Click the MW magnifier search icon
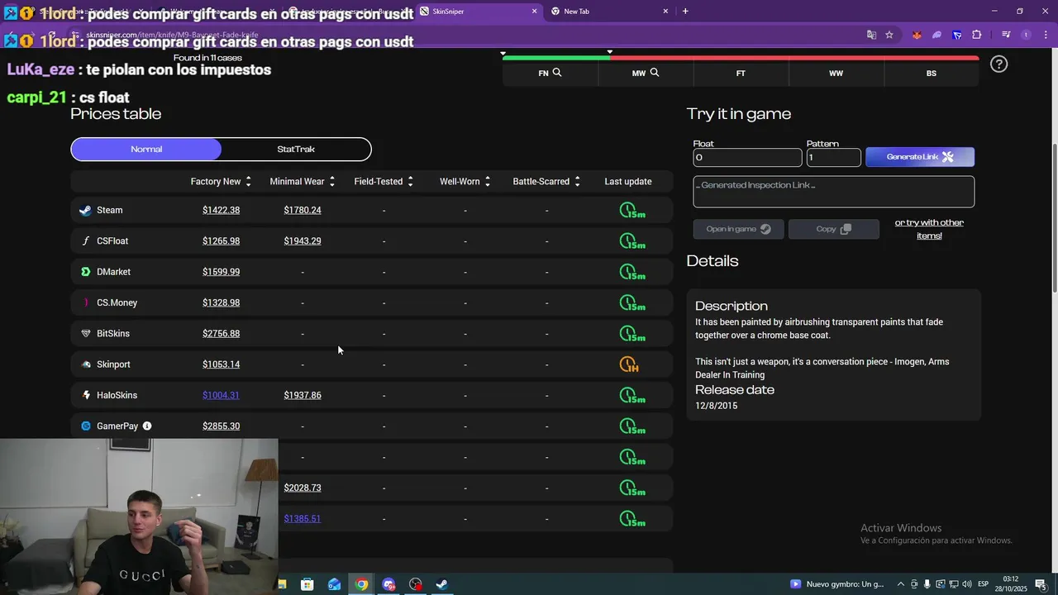The width and height of the screenshot is (1058, 595). 655,73
